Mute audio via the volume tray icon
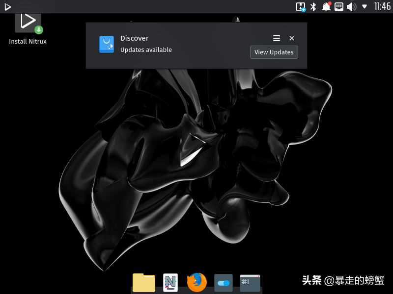Viewport: 393px width, 294px height. tap(351, 7)
